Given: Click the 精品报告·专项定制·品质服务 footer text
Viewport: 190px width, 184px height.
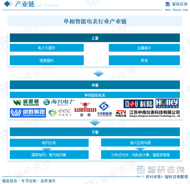Looking at the screenshot, I should (29, 181).
